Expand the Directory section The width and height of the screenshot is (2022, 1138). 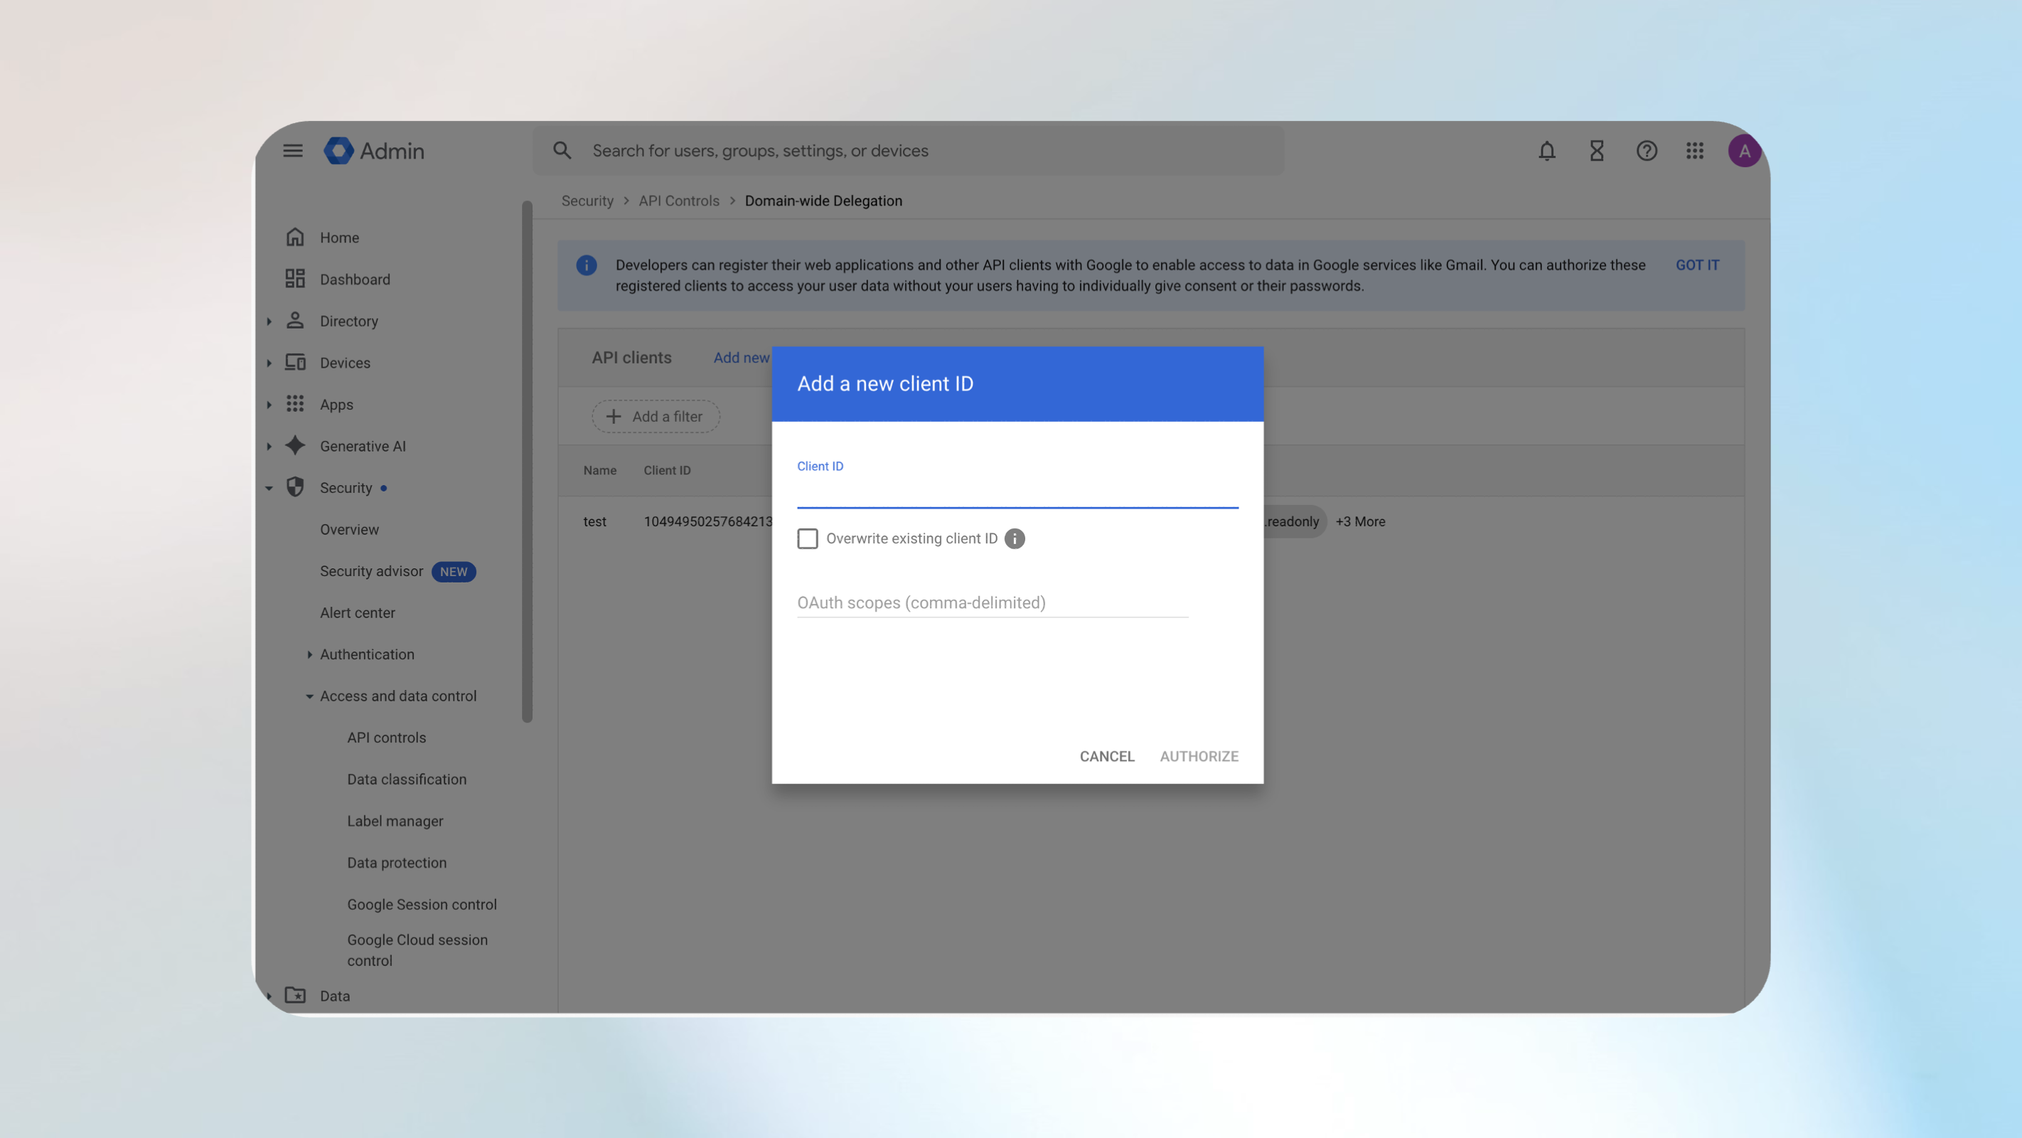tap(269, 321)
